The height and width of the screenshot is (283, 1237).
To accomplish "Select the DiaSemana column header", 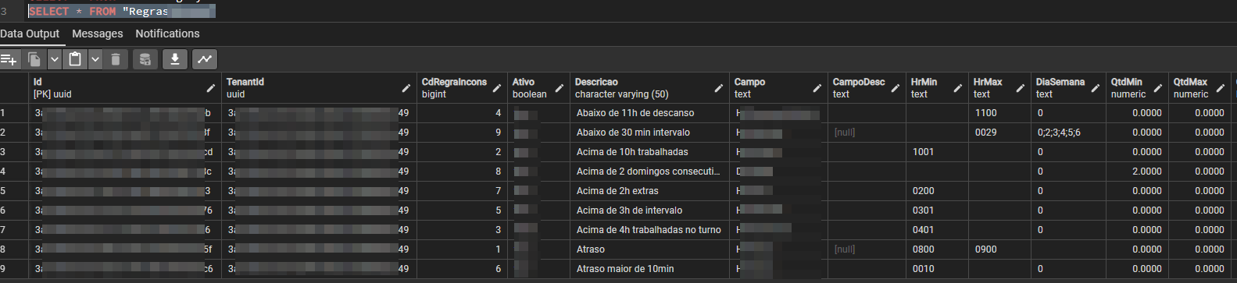I will point(1068,88).
